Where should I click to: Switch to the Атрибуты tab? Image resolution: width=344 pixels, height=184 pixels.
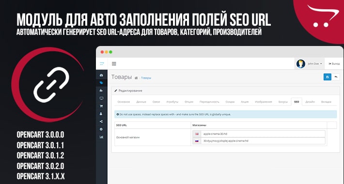172,102
